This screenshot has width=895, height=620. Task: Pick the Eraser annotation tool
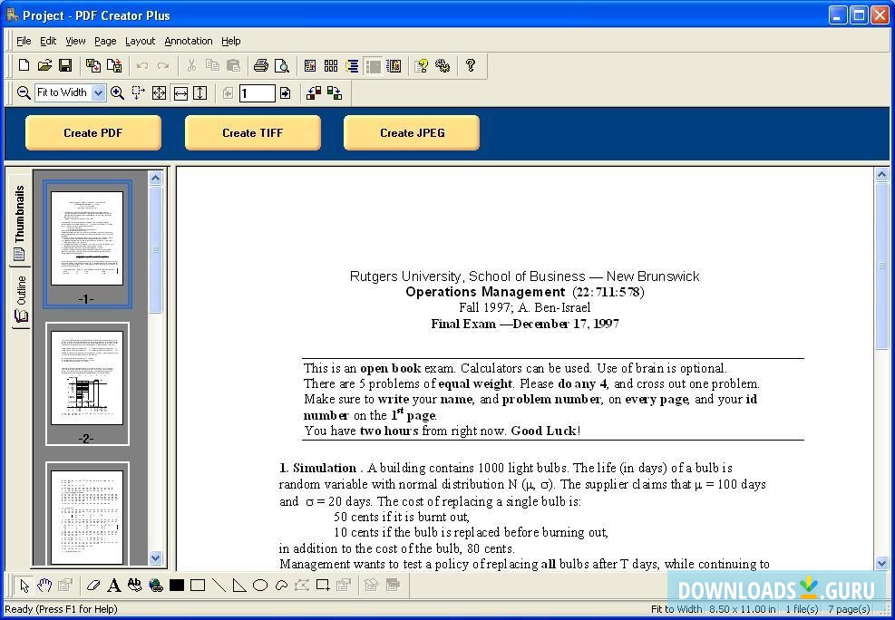coord(93,585)
